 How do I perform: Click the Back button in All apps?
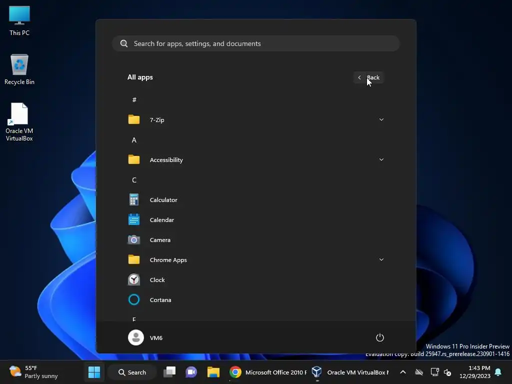368,77
